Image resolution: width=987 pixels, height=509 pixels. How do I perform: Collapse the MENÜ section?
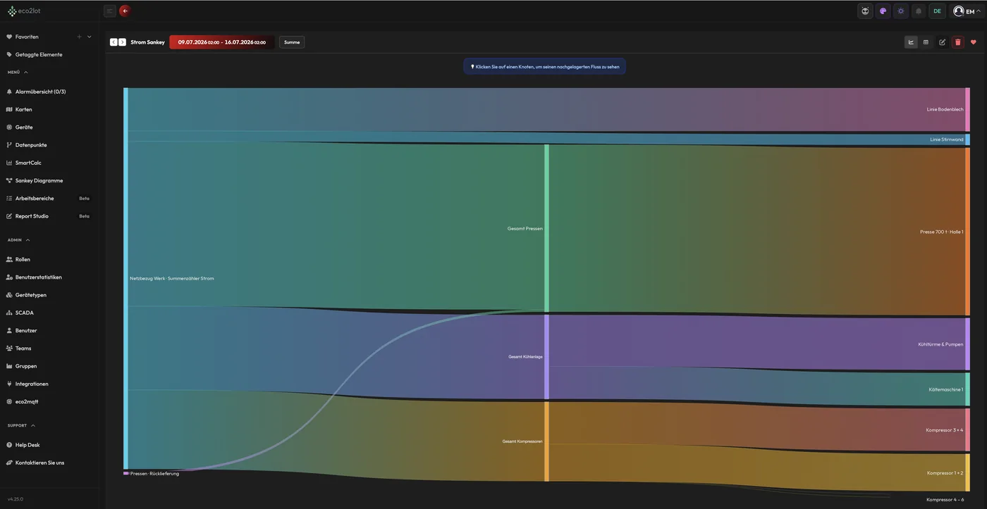pyautogui.click(x=18, y=73)
